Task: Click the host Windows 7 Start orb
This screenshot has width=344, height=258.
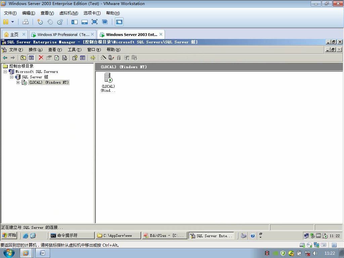Action: click(x=9, y=253)
